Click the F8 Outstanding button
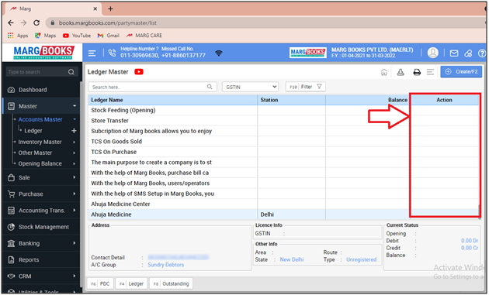The image size is (489, 295). [171, 284]
